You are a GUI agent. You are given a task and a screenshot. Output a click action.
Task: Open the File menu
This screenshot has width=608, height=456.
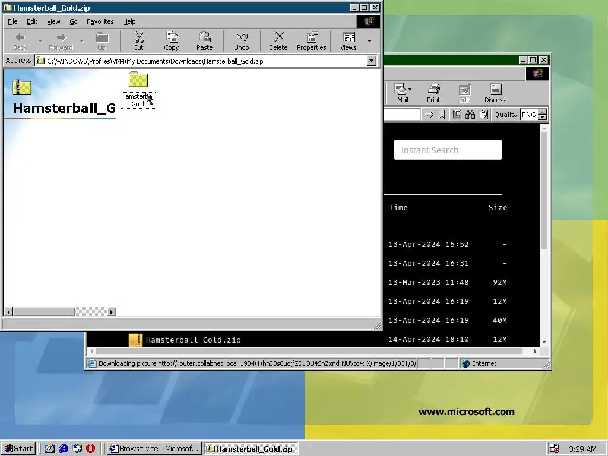pyautogui.click(x=12, y=21)
